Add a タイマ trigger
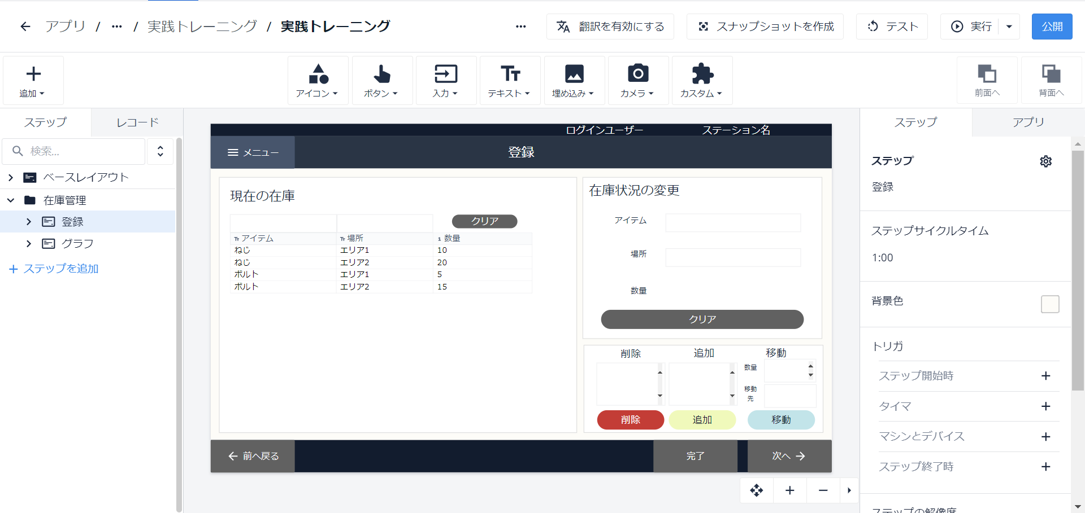 pos(1046,406)
